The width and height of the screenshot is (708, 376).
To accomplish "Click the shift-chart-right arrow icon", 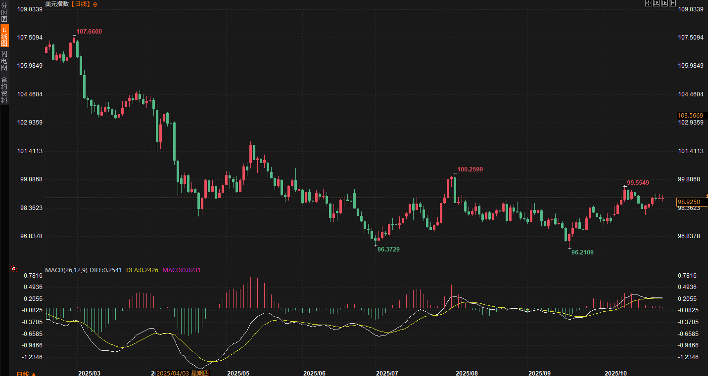I will click(672, 3).
